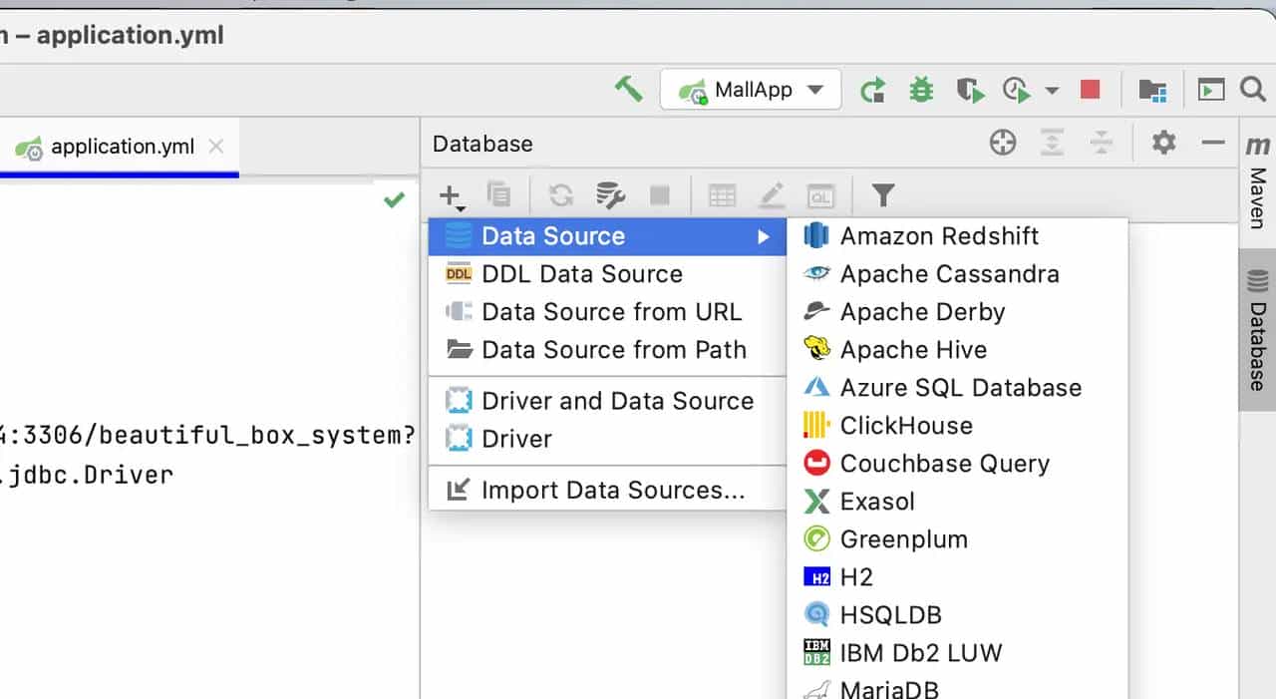1276x699 pixels.
Task: Expand the plus add-datasource dropdown
Action: pyautogui.click(x=451, y=195)
